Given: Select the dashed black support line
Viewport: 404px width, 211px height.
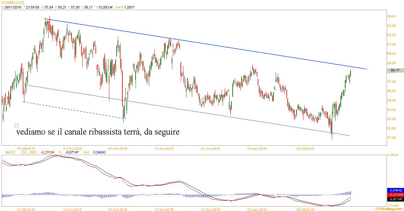Looking at the screenshot, I should (75, 110).
